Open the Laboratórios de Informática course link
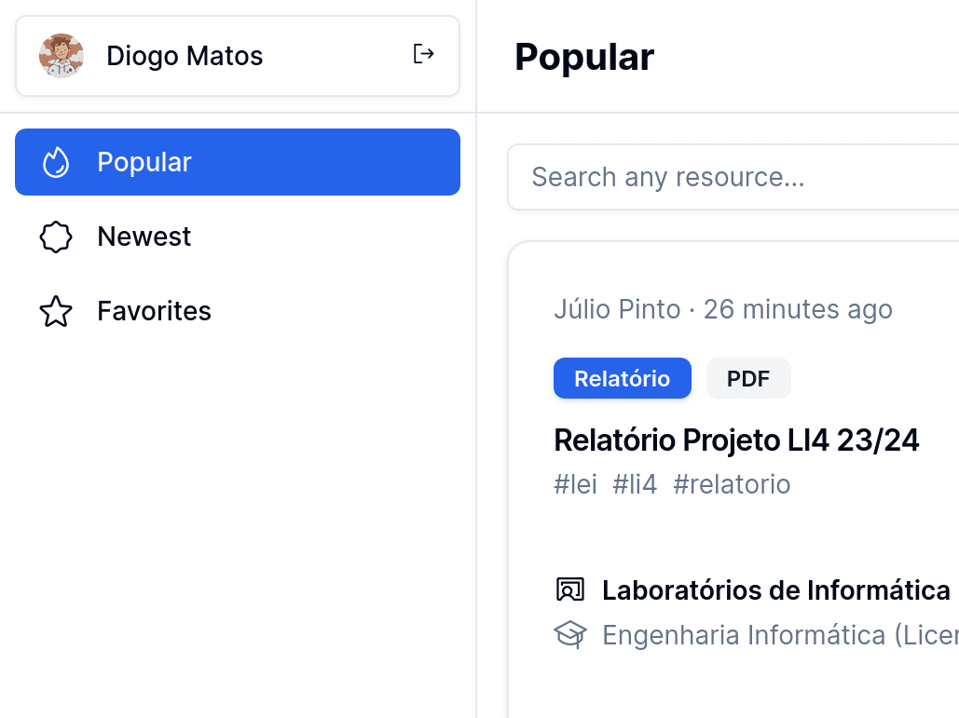 (x=775, y=590)
